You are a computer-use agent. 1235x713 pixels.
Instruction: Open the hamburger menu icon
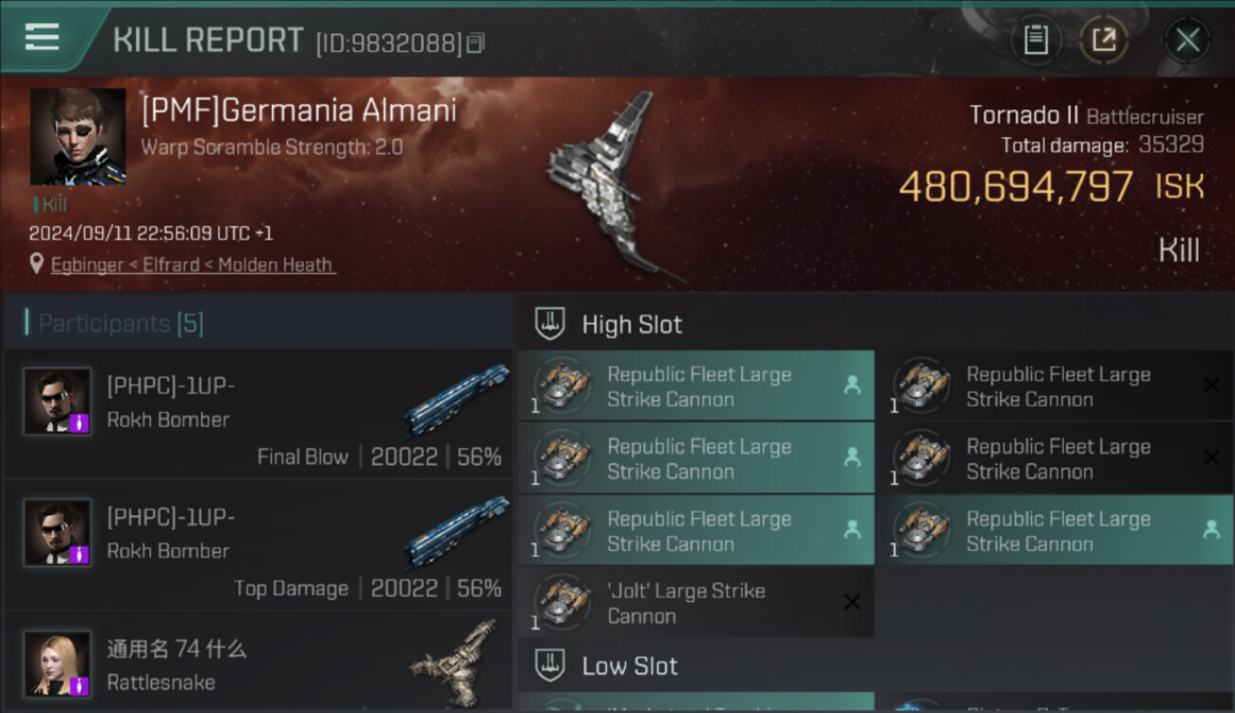pyautogui.click(x=42, y=37)
